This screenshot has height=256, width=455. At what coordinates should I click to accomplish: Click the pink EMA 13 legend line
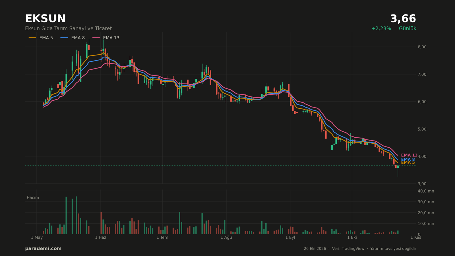tap(96, 38)
